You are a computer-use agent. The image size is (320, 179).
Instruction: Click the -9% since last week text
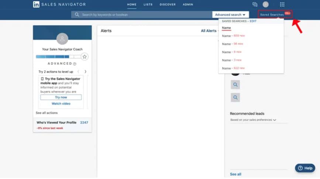coord(50,128)
